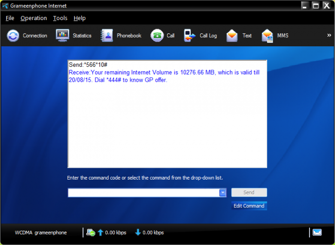Open the Call Log icon
This screenshot has height=245, width=335.
(190, 35)
